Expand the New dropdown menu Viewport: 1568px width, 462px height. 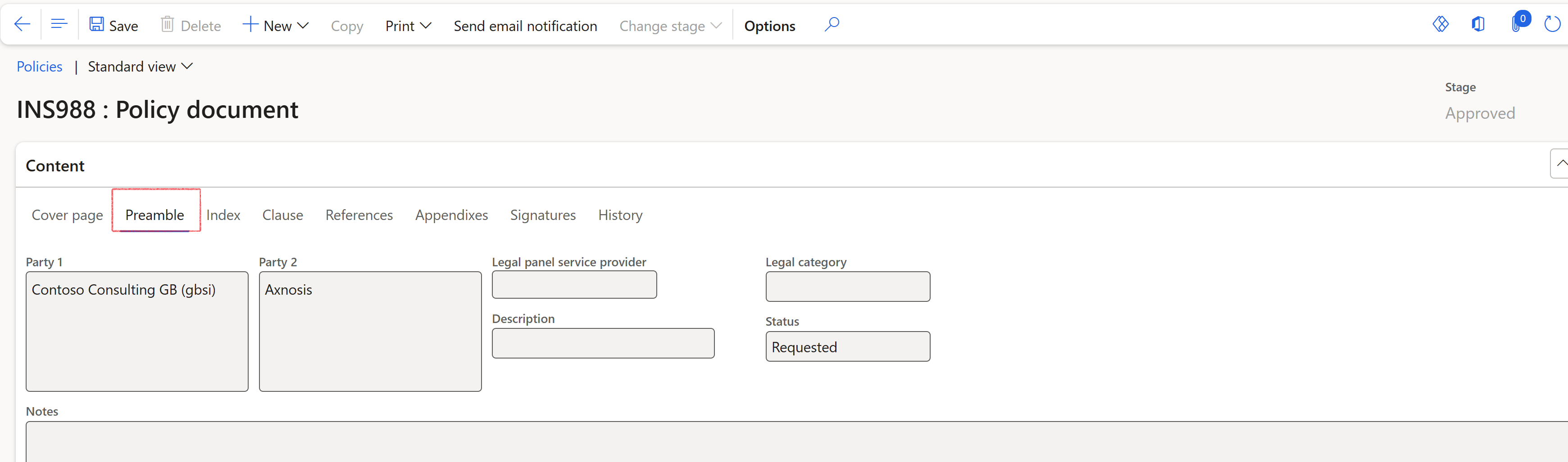click(276, 26)
